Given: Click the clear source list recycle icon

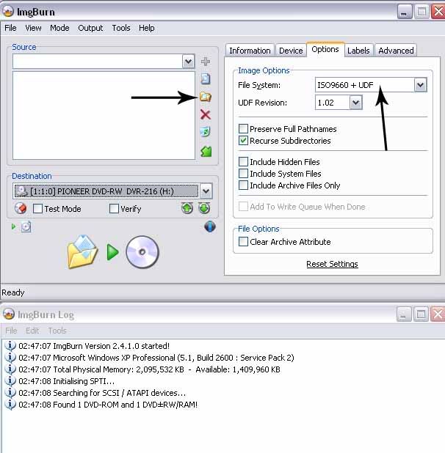Looking at the screenshot, I should click(x=206, y=132).
